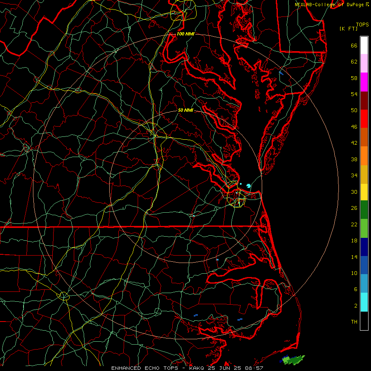Click the '42' legend value
371x371 pixels.
tap(354, 143)
